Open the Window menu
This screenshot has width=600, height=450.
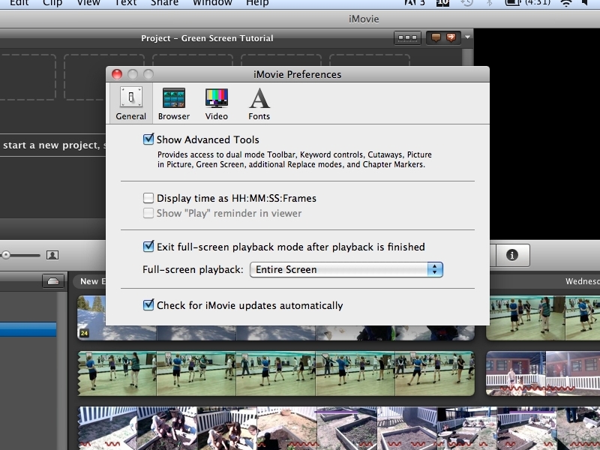(x=212, y=3)
